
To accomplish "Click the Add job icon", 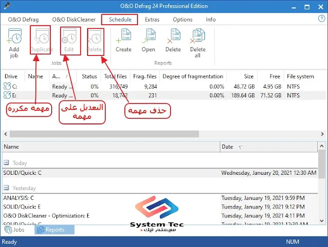I will 14,36.
